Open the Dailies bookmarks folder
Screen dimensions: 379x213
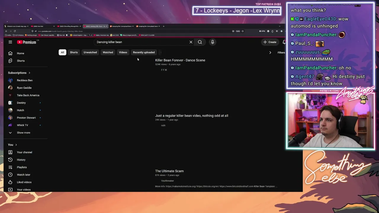(x=8, y=35)
